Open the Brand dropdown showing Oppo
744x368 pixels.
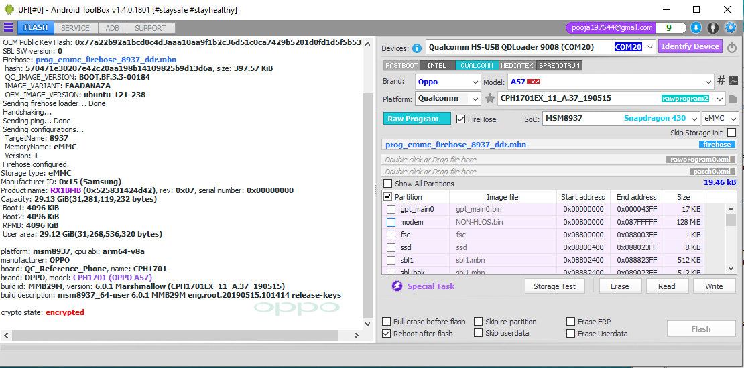pos(448,82)
